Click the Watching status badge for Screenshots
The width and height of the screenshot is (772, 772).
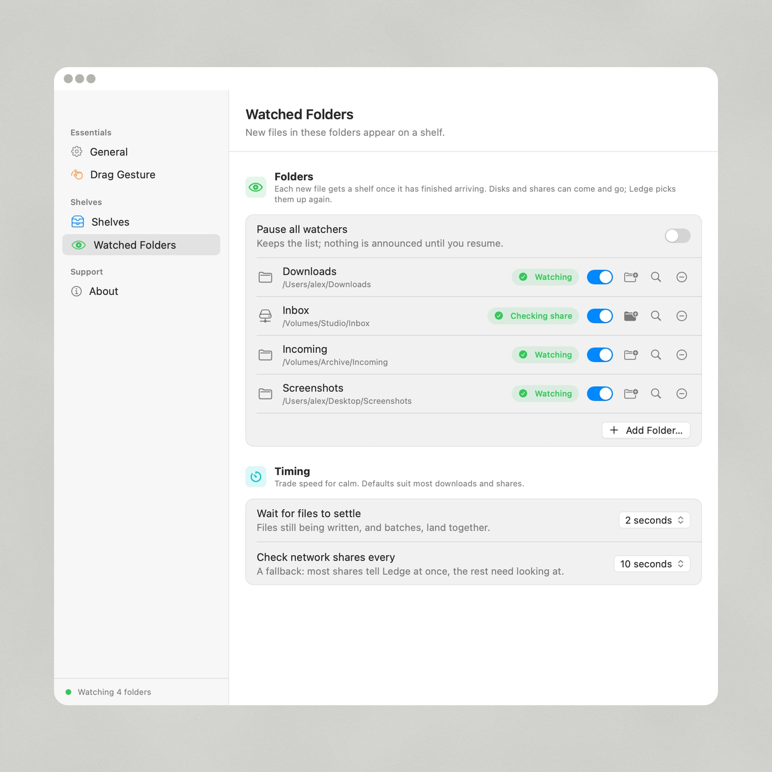(x=545, y=394)
